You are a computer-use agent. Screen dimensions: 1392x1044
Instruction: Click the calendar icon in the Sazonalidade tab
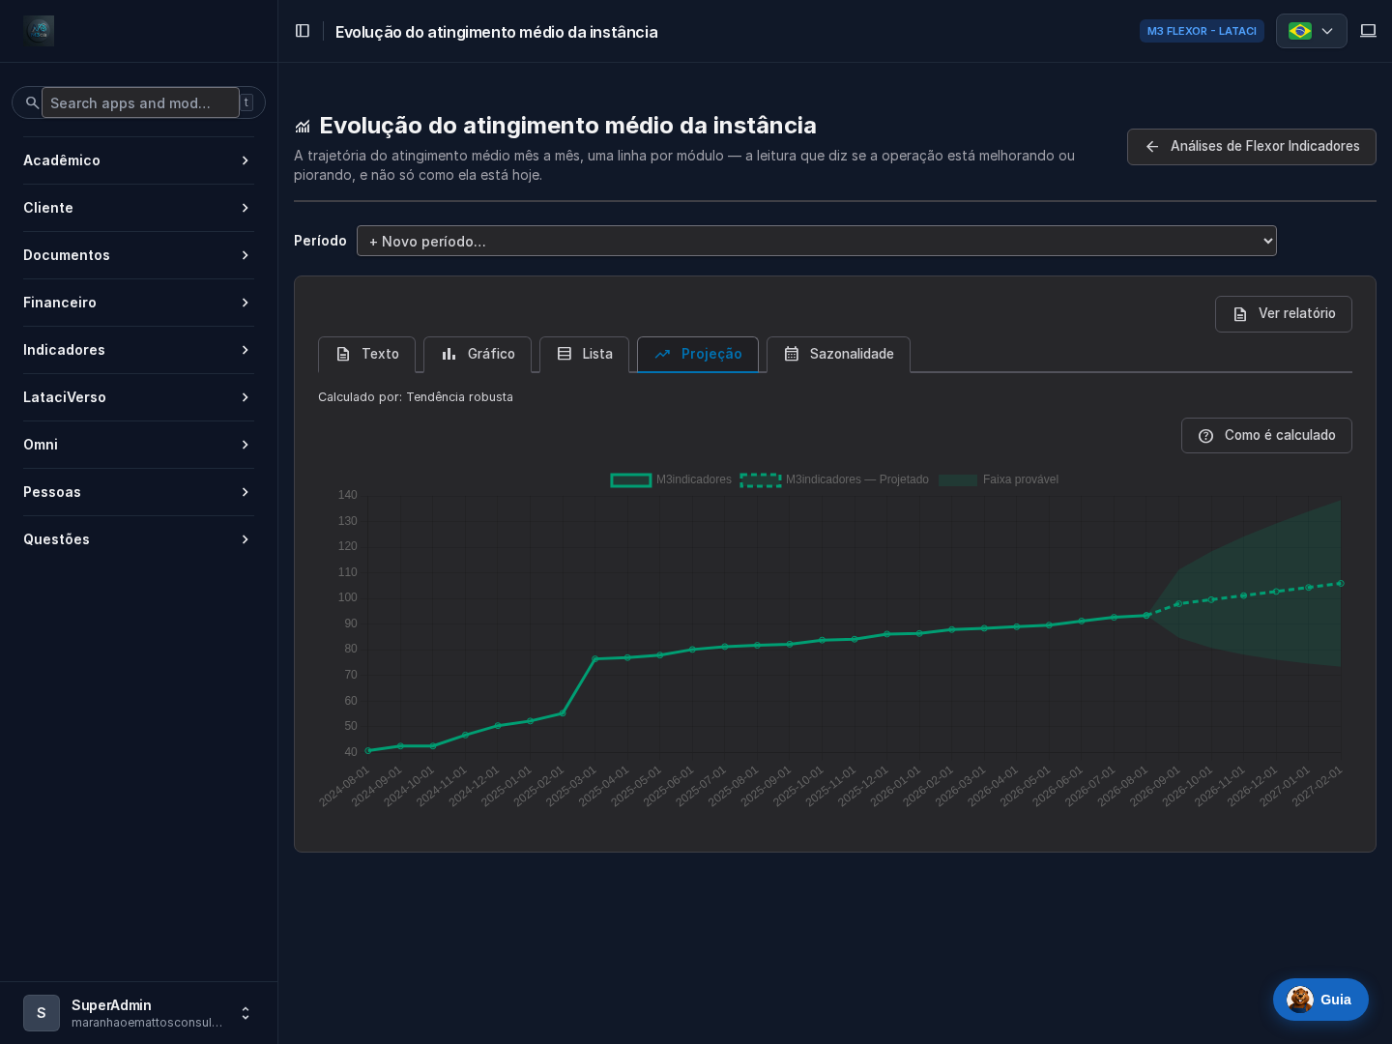point(792,354)
